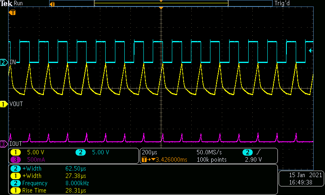Viewport: 325px width, 195px height.
Task: Select the channel 2 badge showing 5.00 V
Action: click(x=80, y=152)
